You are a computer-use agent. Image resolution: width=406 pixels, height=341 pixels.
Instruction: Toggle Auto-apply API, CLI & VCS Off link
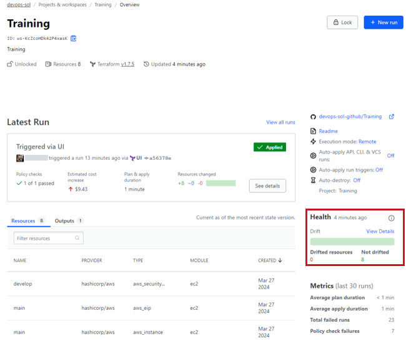390,156
